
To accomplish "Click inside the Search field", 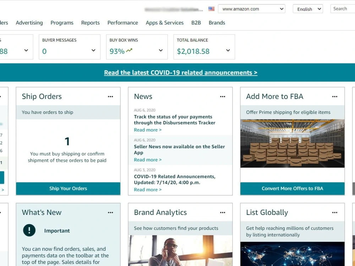I will click(343, 9).
